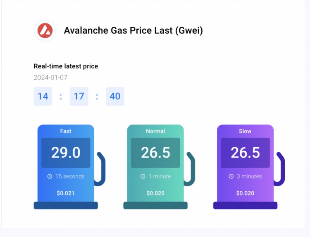Click the Slow label on purple pump
Screen dimensions: 310x237
(245, 131)
